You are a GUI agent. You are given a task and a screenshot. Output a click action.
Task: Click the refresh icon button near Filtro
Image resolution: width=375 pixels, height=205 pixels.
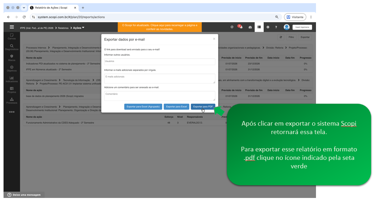[x=281, y=37]
